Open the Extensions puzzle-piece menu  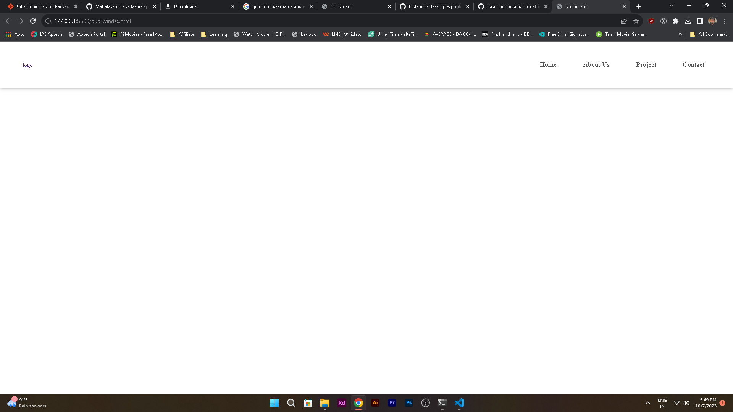pos(676,21)
